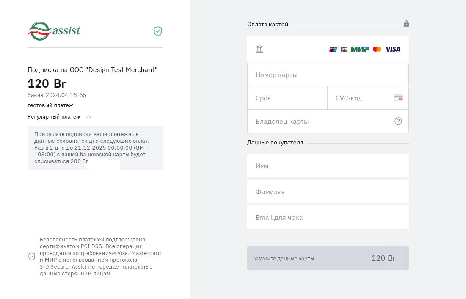Screen dimensions: 466x299
Task: Click the "Регулярный платеж" label
Action: tap(54, 117)
